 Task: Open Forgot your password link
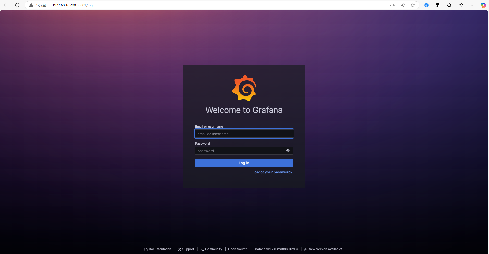(x=273, y=172)
